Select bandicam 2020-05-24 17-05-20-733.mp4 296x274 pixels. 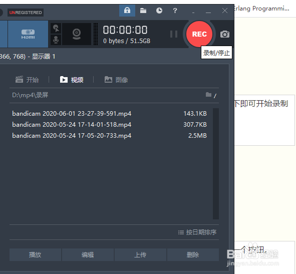[x=72, y=135]
